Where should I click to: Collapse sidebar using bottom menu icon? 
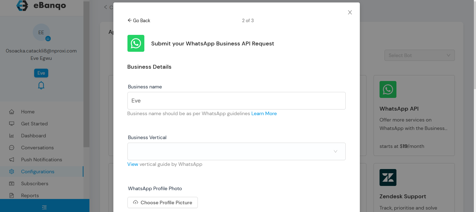coord(44,207)
